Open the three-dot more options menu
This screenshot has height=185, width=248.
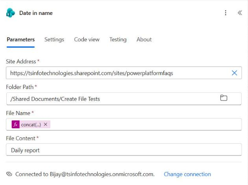226,13
